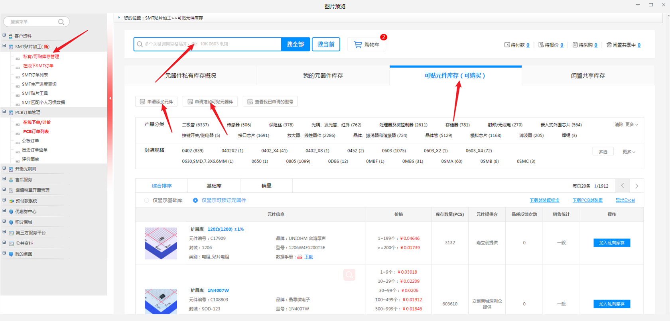Select the 仅显示基础库 radio button

point(147,200)
